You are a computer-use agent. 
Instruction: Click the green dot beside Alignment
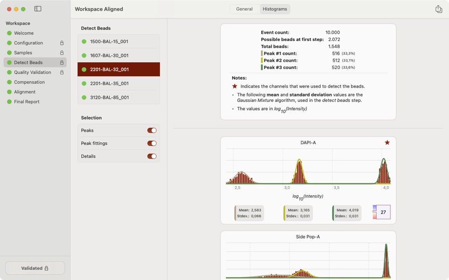(x=9, y=92)
